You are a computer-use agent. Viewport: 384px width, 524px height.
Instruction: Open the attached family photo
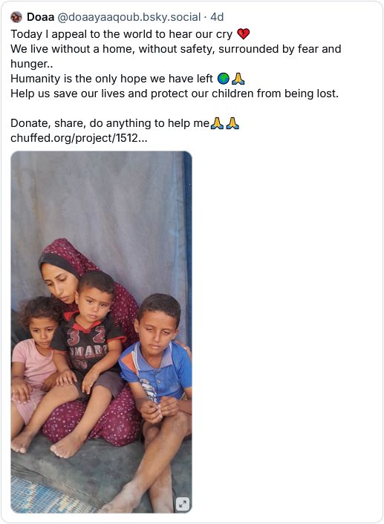coord(101,332)
